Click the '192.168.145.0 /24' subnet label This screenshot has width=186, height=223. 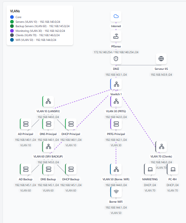[x=48, y=162]
